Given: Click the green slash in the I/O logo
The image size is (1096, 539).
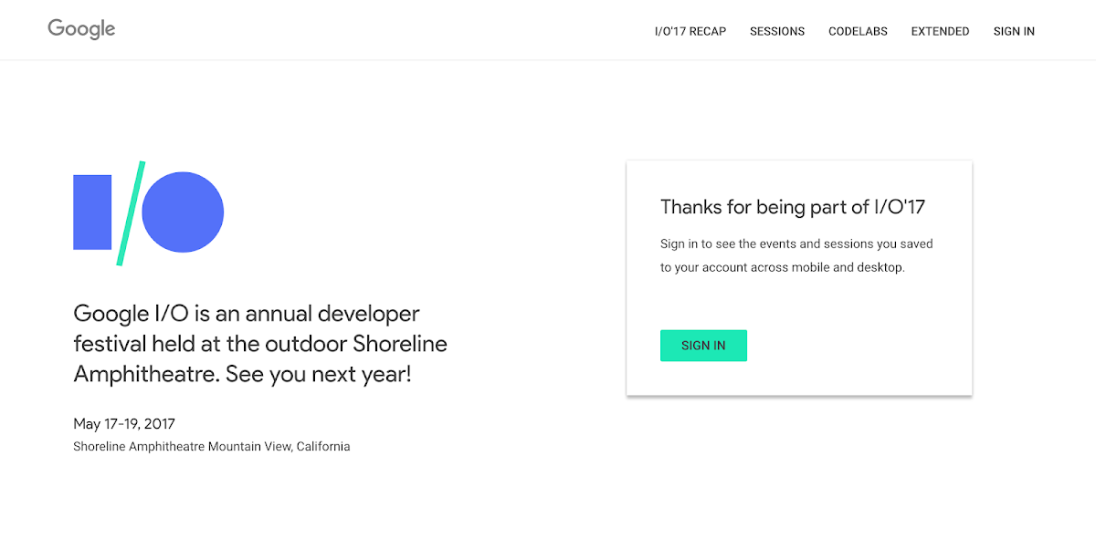Looking at the screenshot, I should point(131,213).
